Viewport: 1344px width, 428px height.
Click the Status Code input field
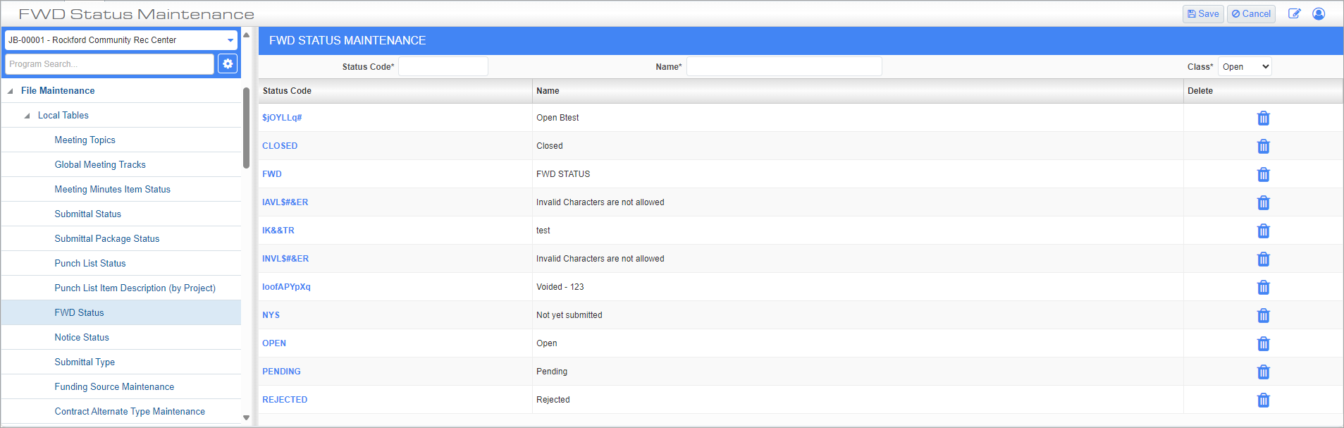443,67
